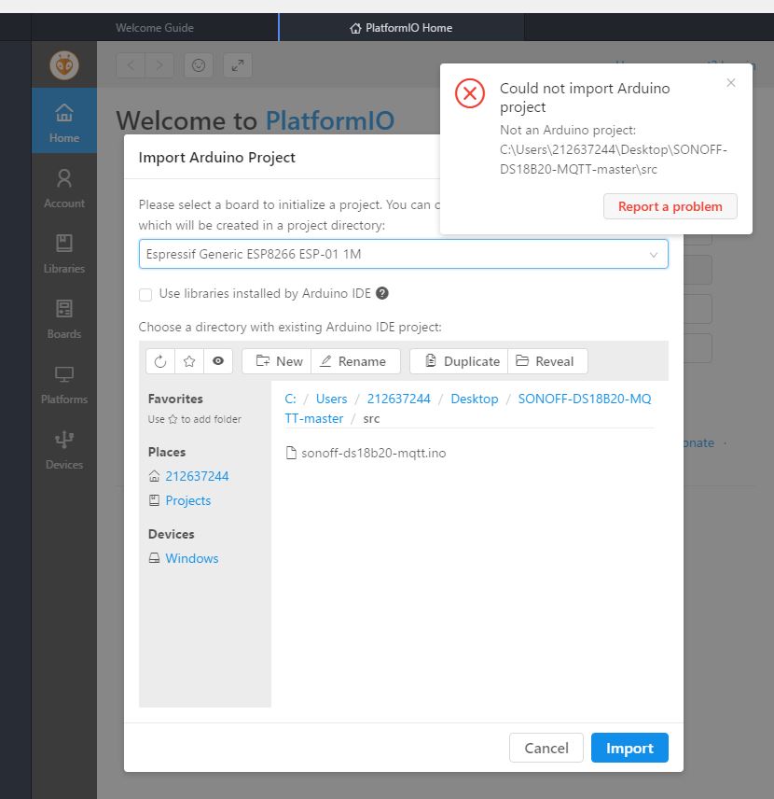774x799 pixels.
Task: Refresh the directory listing
Action: click(x=160, y=361)
